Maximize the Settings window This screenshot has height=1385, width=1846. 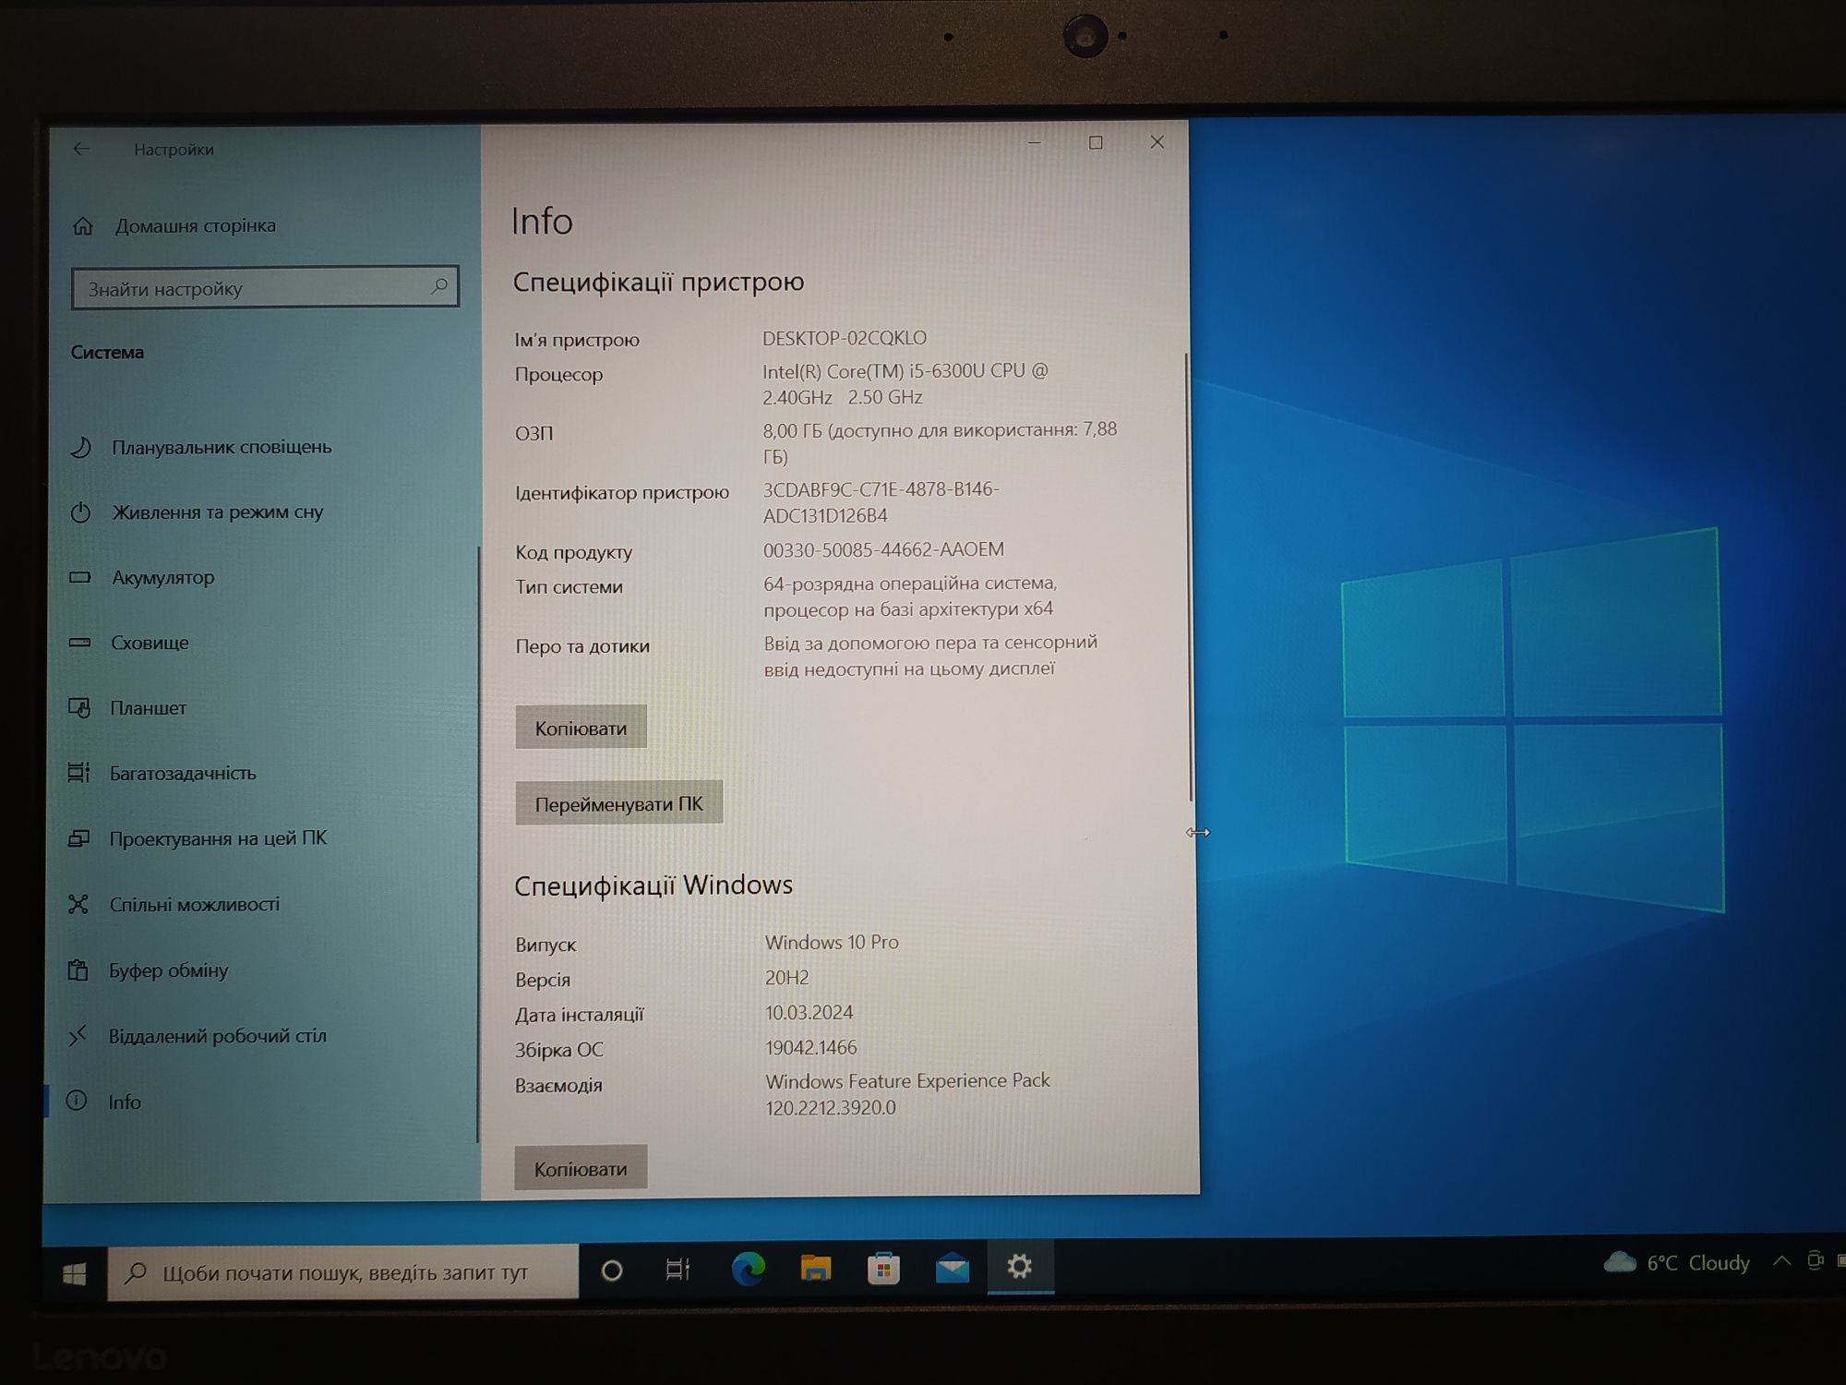point(1096,142)
